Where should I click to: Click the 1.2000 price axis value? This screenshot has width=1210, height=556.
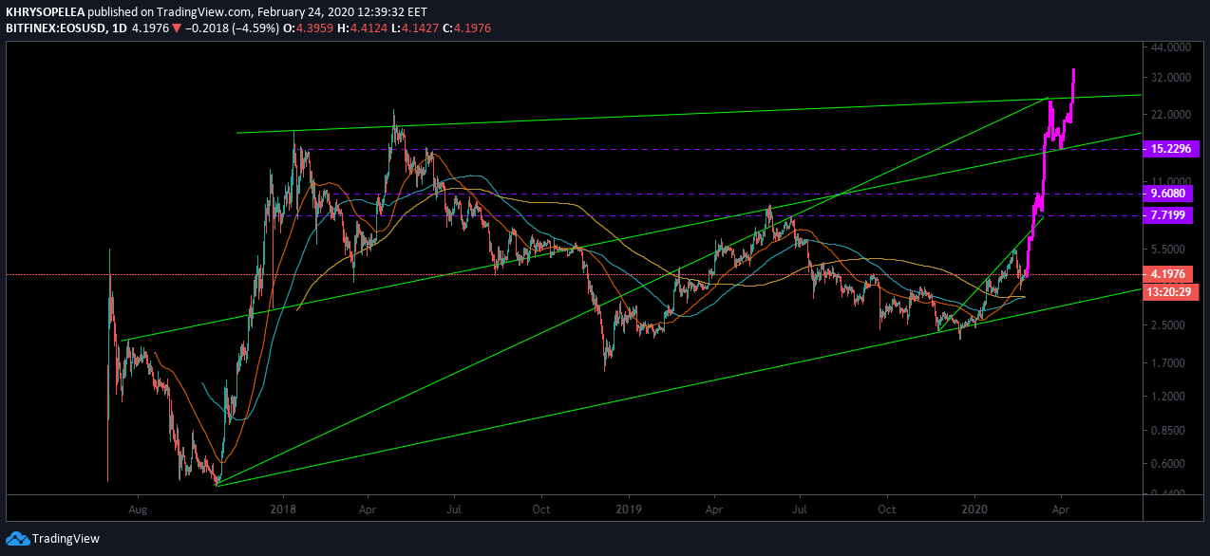pos(1170,396)
